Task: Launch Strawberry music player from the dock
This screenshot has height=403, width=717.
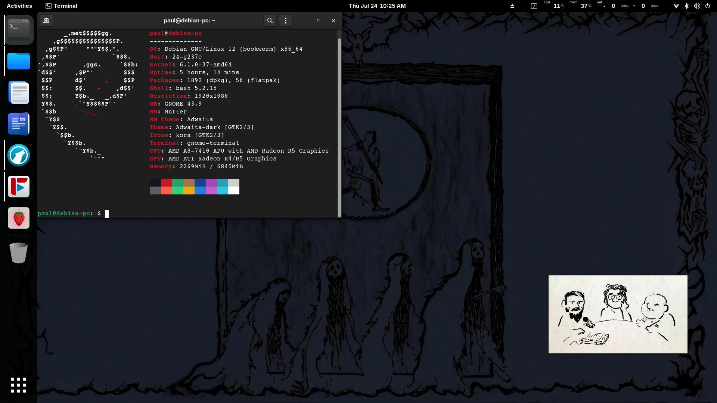Action: tap(19, 218)
